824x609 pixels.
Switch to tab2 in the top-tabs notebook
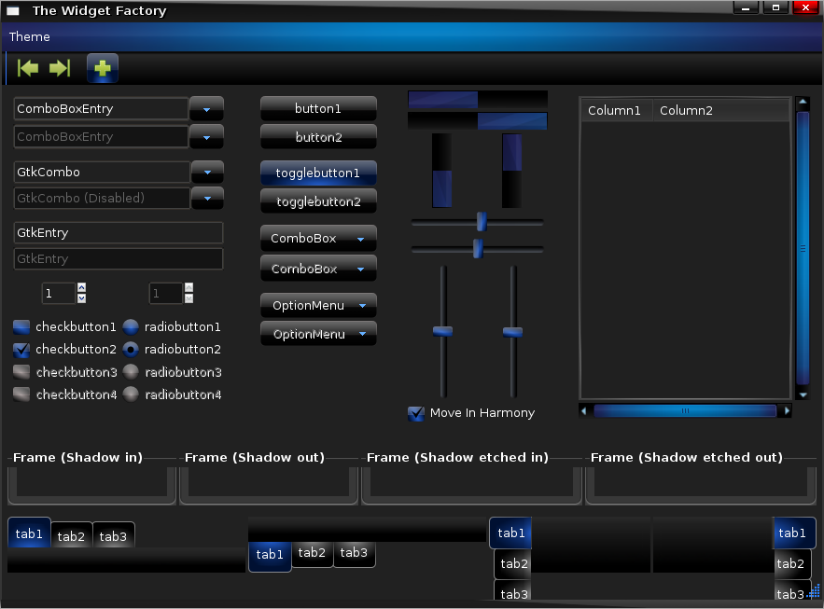point(72,535)
